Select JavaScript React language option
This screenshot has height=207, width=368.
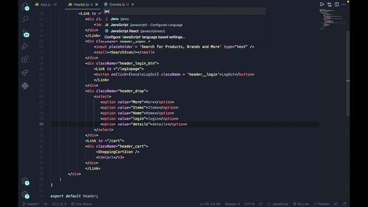click(185, 31)
